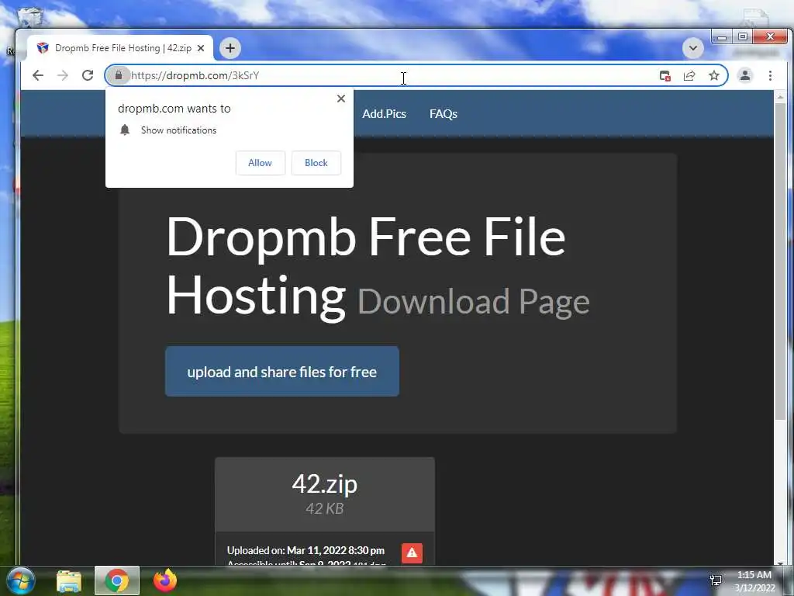This screenshot has width=794, height=596.
Task: Share this page using the share icon
Action: [689, 75]
